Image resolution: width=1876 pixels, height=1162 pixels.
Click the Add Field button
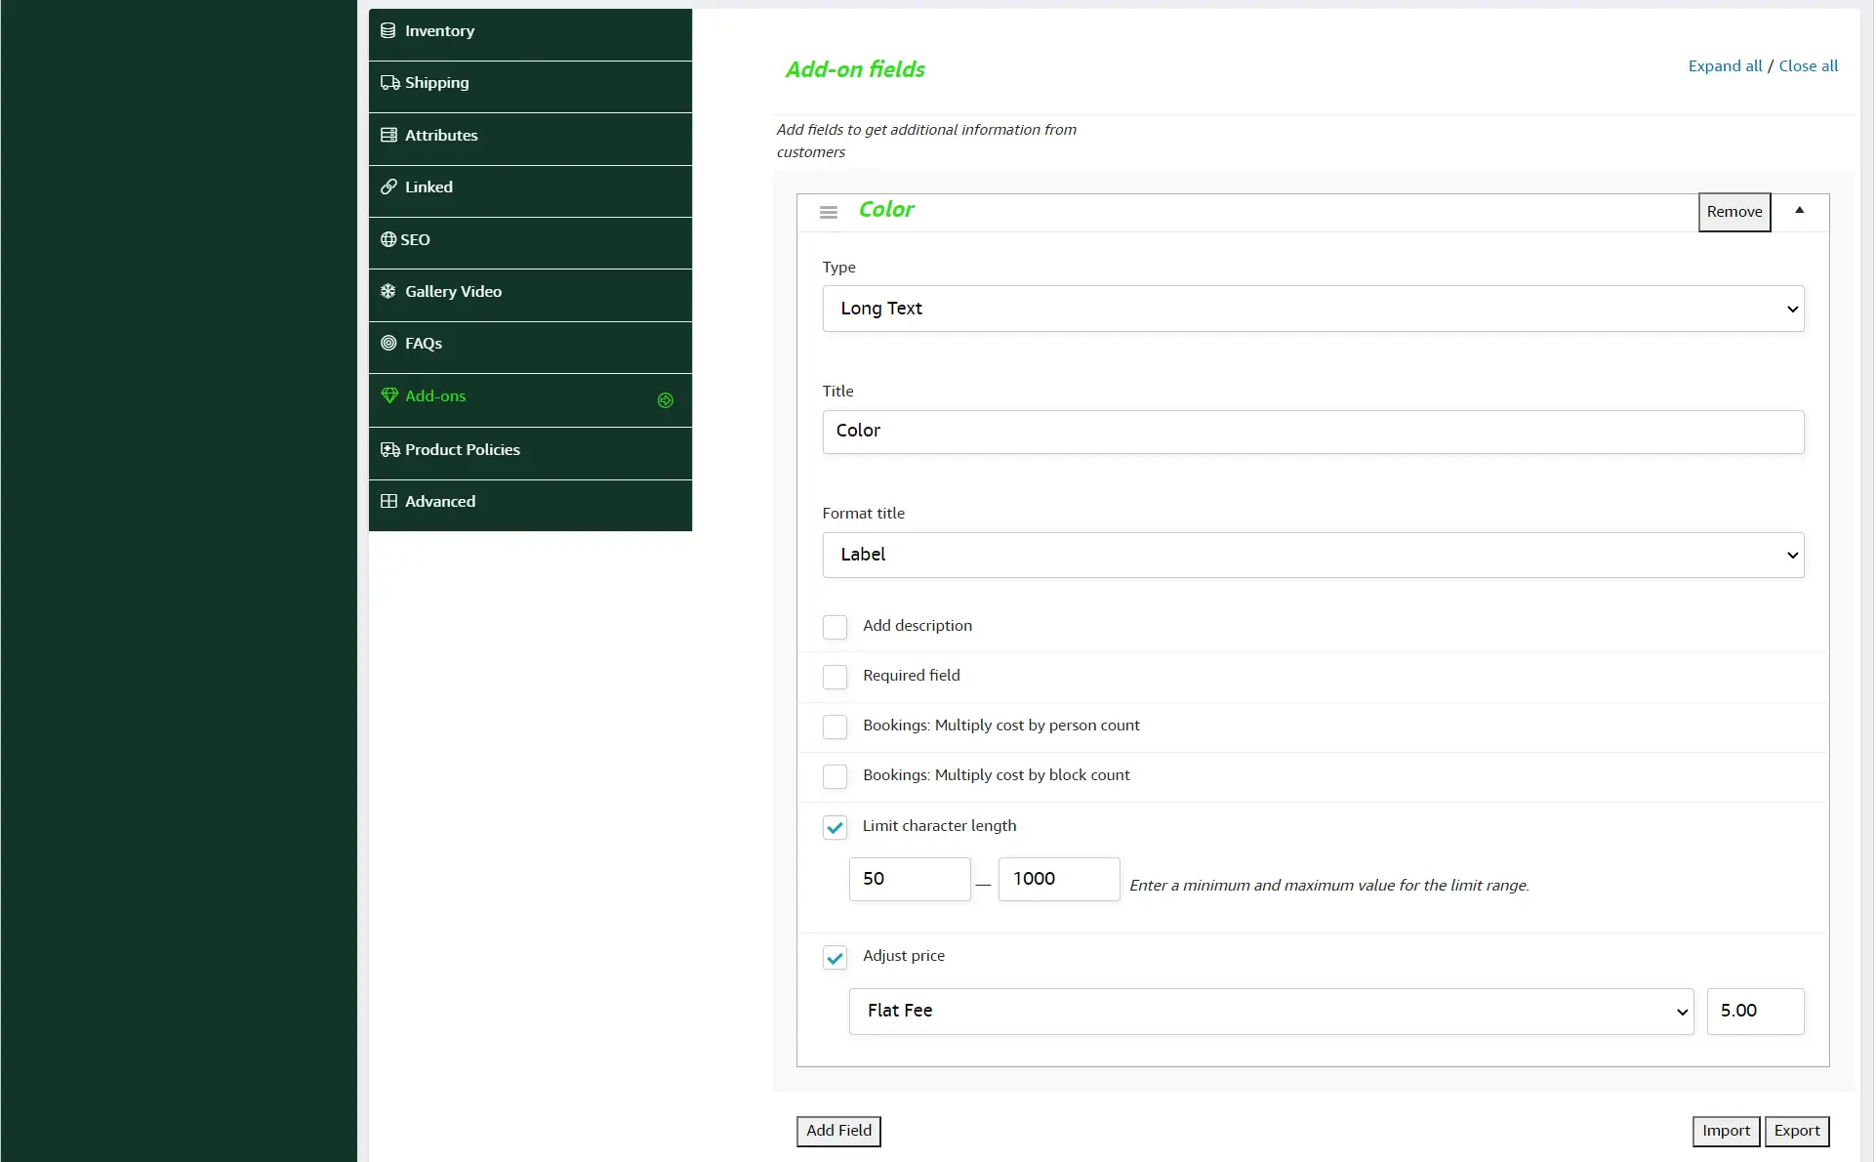(x=838, y=1131)
